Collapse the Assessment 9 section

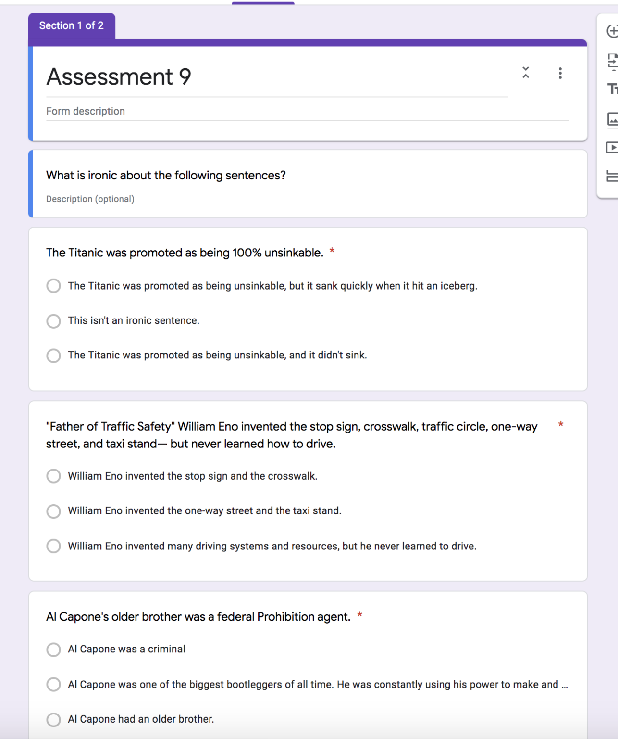click(525, 73)
